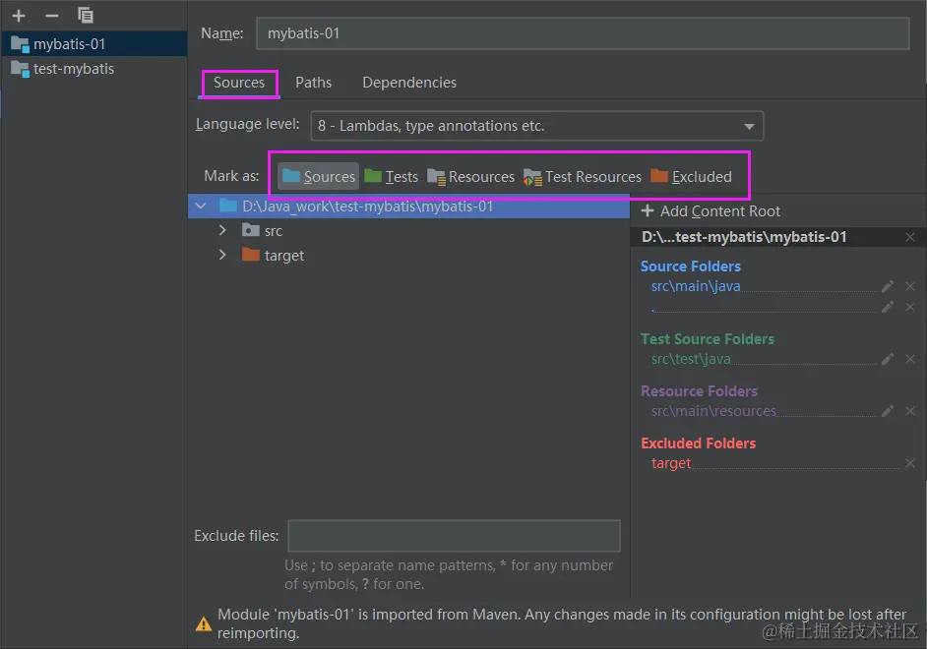
Task: Collapse the mybatis-01 content root node
Action: click(x=201, y=206)
